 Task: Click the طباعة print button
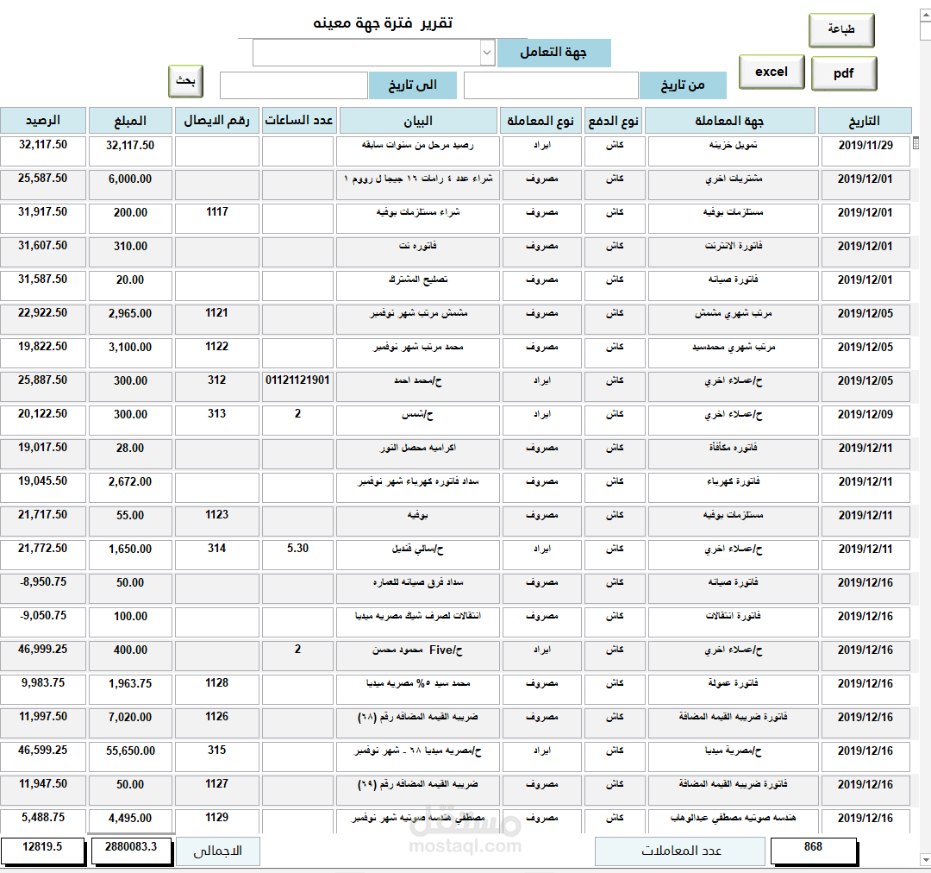(841, 29)
